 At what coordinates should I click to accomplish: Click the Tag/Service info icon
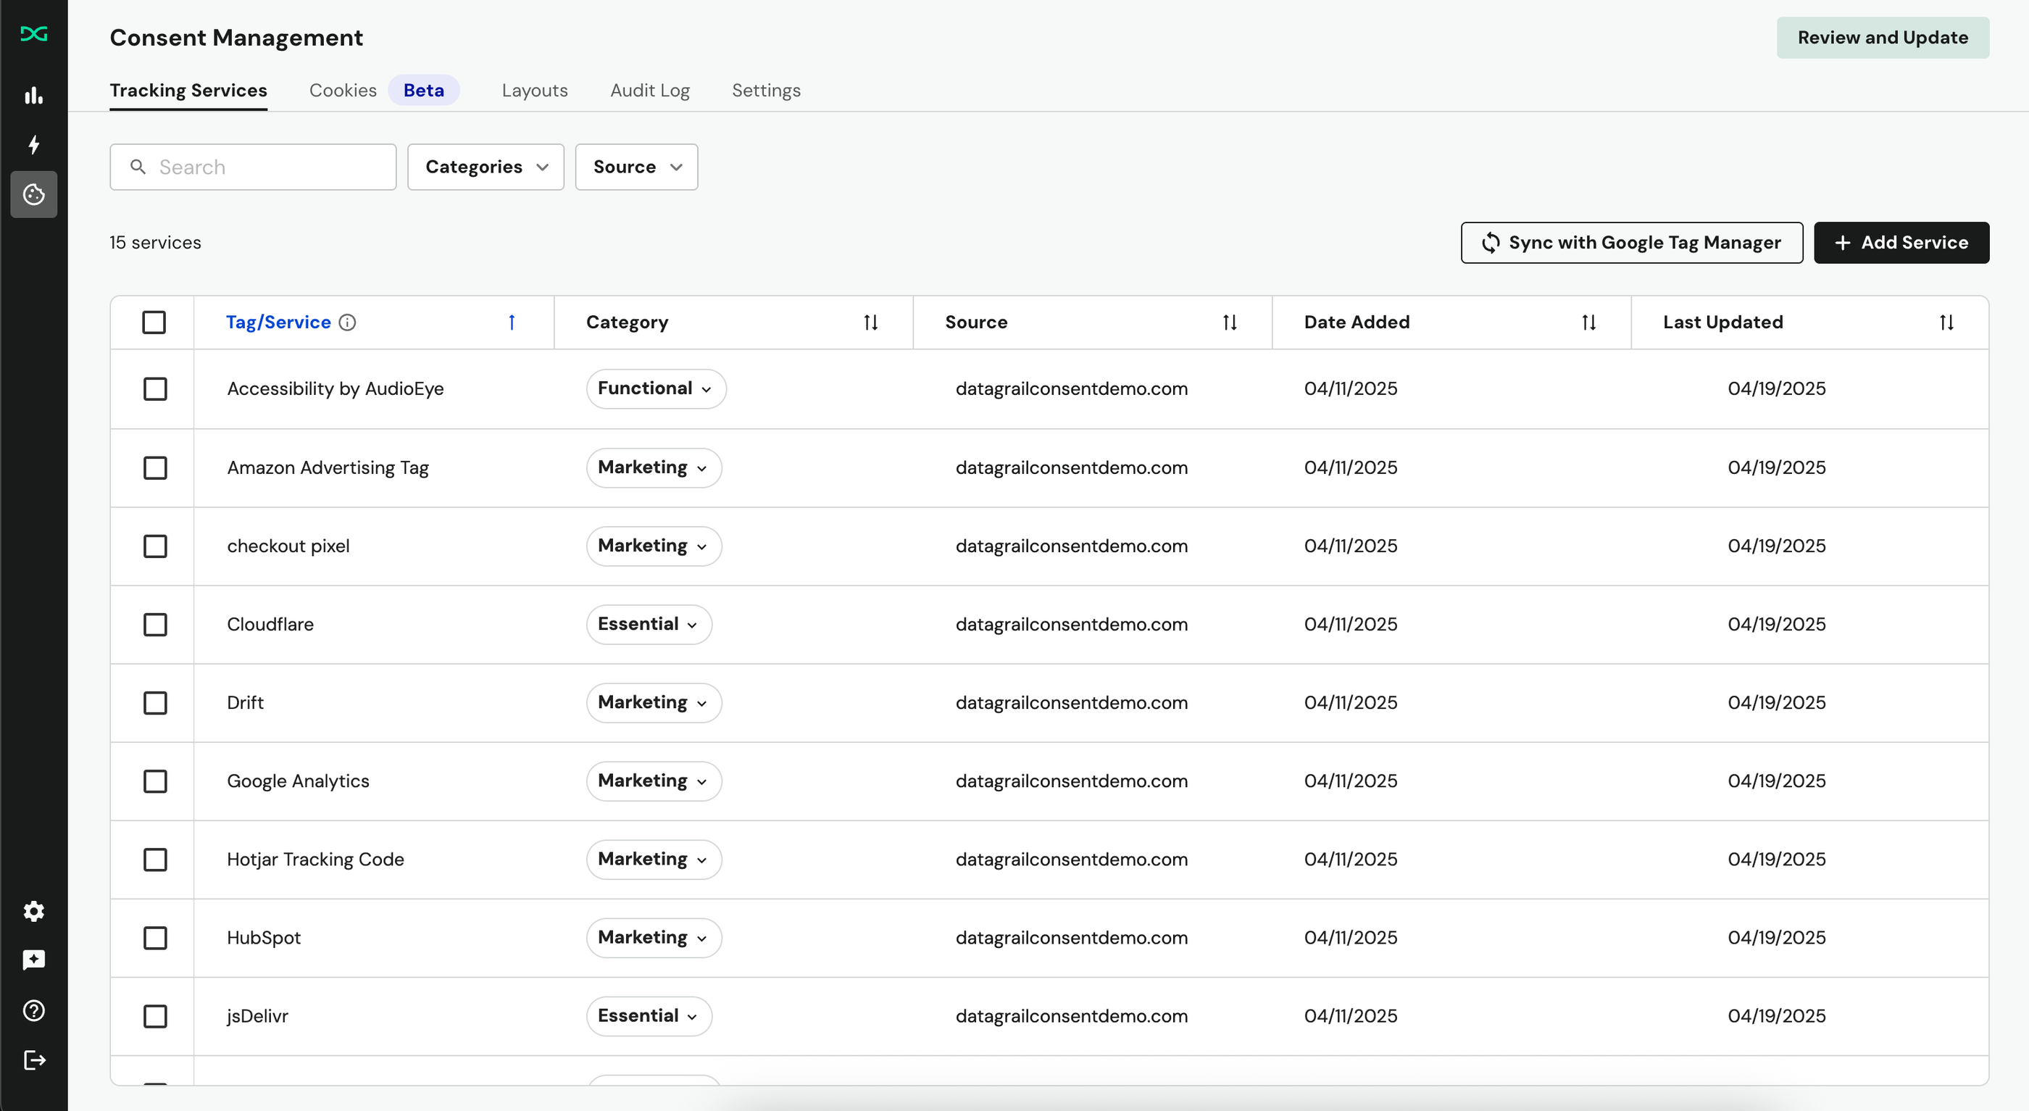[x=347, y=323]
